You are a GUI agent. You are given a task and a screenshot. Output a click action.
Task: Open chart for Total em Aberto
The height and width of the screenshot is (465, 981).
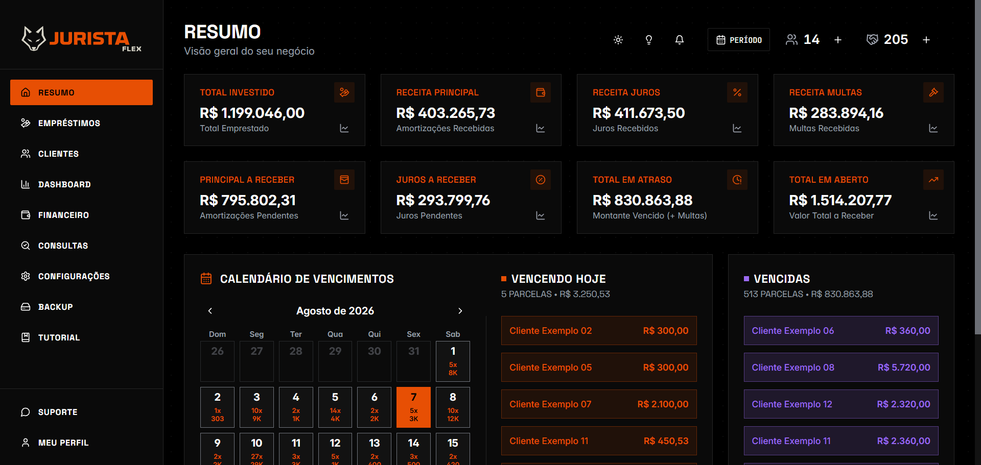click(x=933, y=216)
